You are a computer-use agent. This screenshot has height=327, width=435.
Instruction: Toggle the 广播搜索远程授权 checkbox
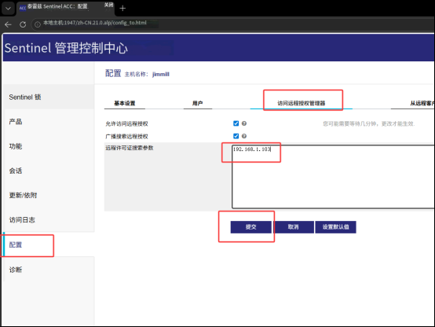tap(236, 136)
